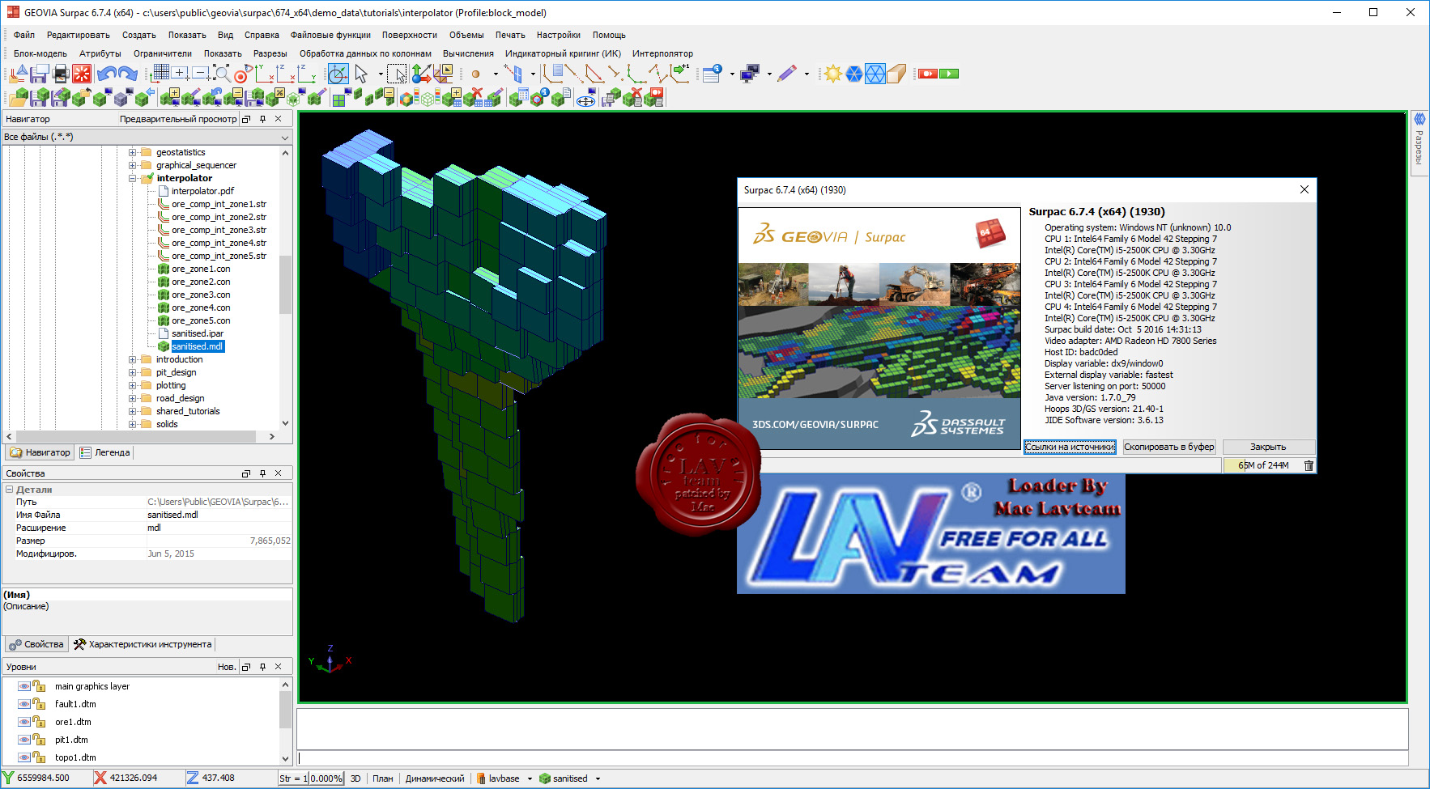1430x789 pixels.
Task: Toggle the grid display icon
Action: point(160,74)
